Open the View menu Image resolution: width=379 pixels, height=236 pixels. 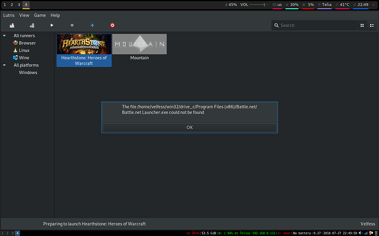[24, 15]
